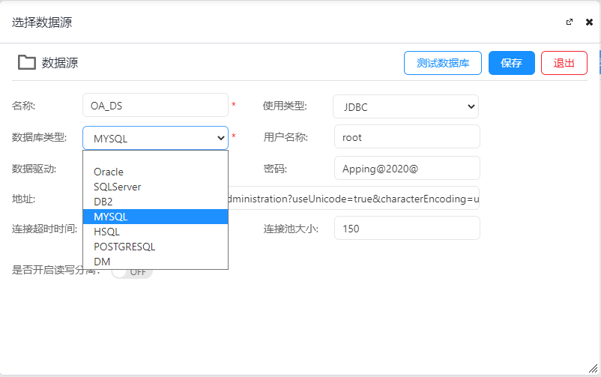The width and height of the screenshot is (601, 377).
Task: Focus the 用户名称 field with root
Action: 406,137
